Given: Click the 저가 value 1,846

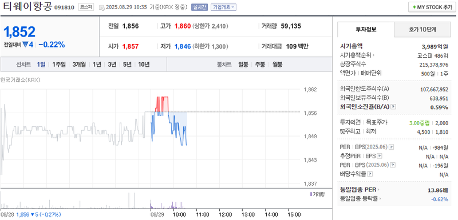Looking at the screenshot, I should click(x=183, y=46).
